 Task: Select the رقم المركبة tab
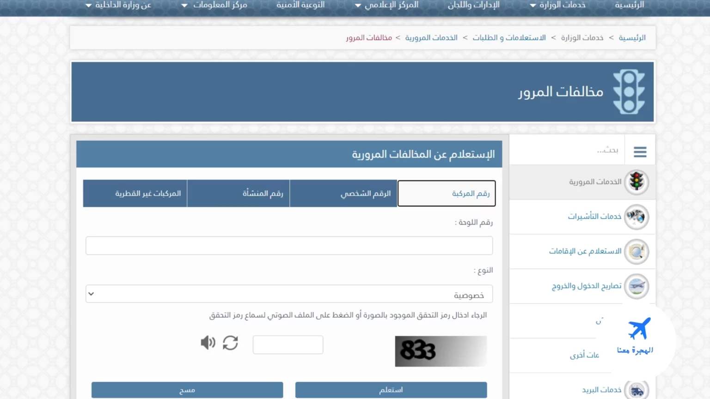pyautogui.click(x=447, y=193)
